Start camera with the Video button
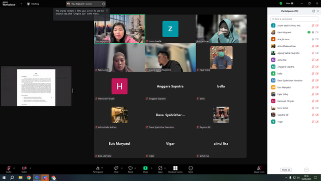 coord(24,169)
